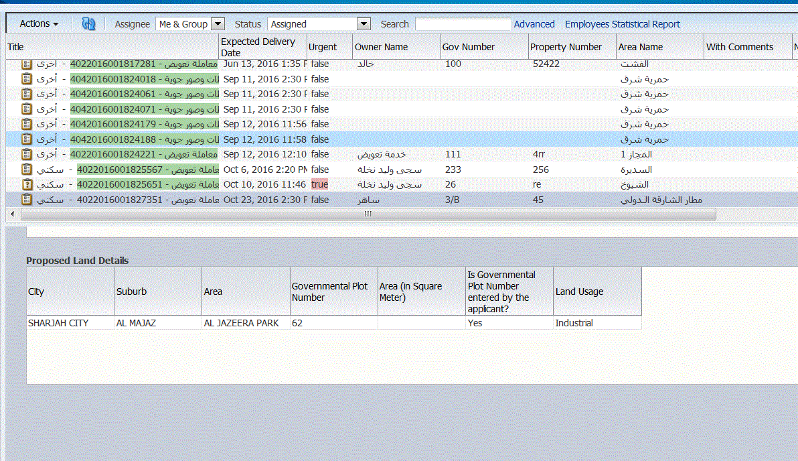This screenshot has height=461, width=798.
Task: Open the Assignee dropdown arrow
Action: pos(218,24)
